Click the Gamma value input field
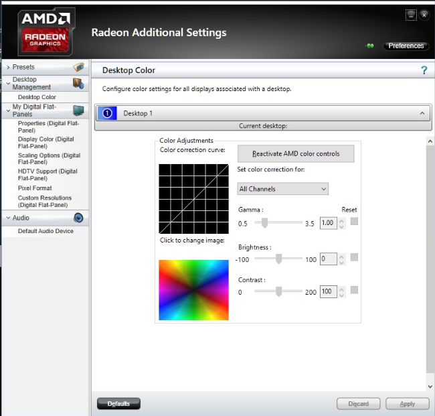Viewport: 435px width, 416px height. click(329, 223)
